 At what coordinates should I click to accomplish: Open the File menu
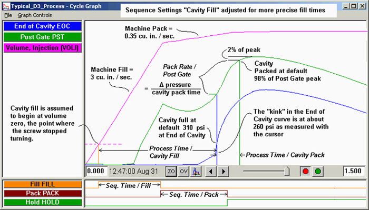coord(8,15)
